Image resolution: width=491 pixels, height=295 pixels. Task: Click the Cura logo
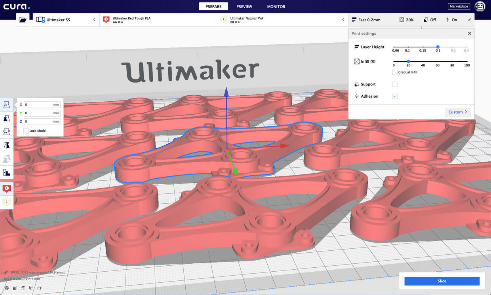pyautogui.click(x=17, y=6)
